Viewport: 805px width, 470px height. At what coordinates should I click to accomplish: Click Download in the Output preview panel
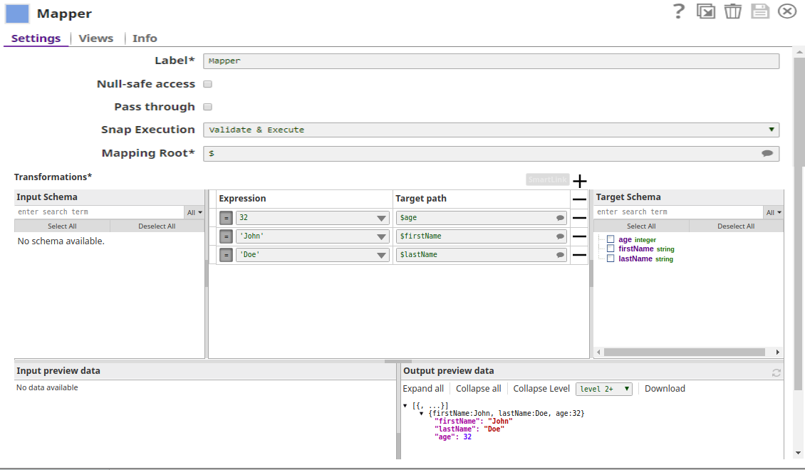[664, 388]
